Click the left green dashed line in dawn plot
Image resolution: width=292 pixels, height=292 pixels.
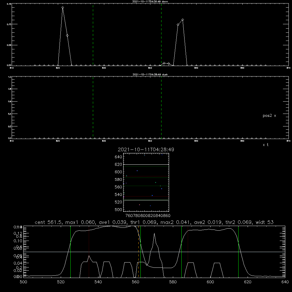pyautogui.click(x=93, y=35)
